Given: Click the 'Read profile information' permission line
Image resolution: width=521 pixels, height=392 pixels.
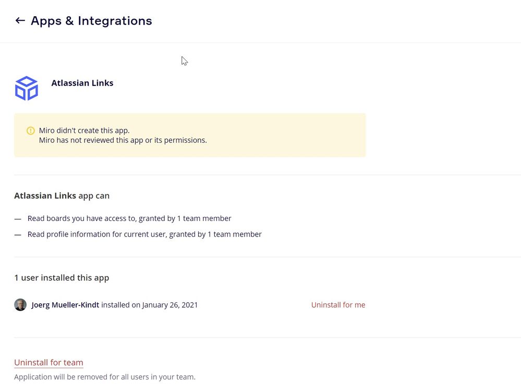Looking at the screenshot, I should (144, 234).
